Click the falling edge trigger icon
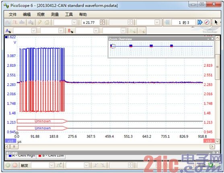Viewport: 224px width, 173px height. pos(103,165)
